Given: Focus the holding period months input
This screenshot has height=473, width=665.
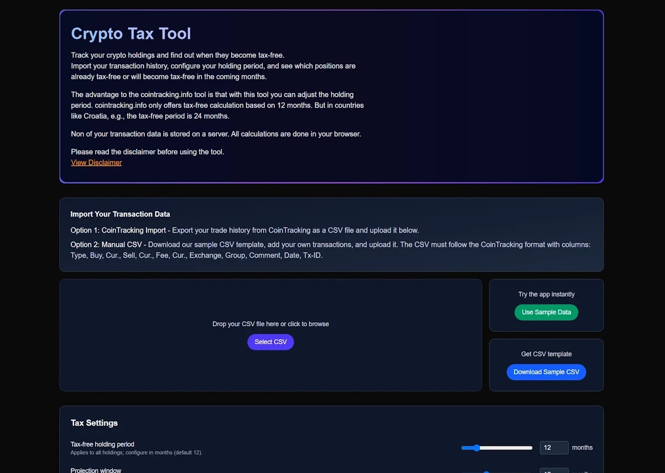Looking at the screenshot, I should click(554, 448).
